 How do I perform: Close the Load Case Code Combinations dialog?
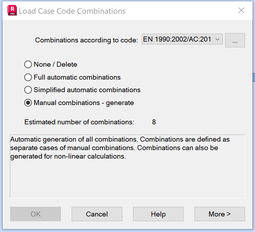[241, 11]
